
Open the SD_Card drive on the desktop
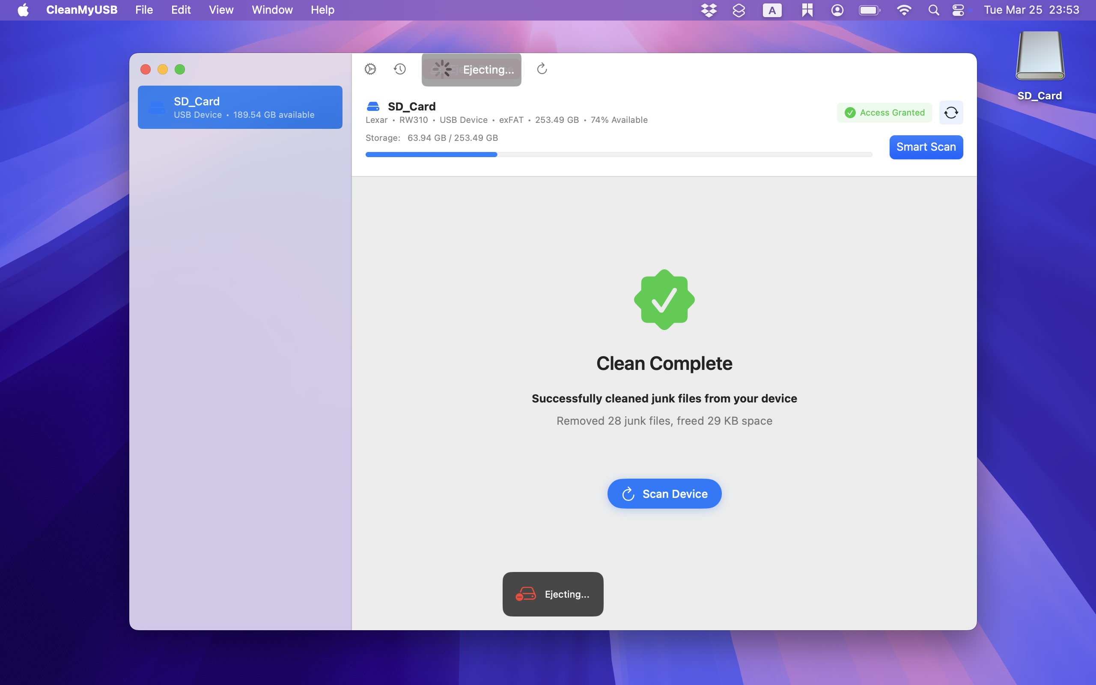pos(1040,66)
